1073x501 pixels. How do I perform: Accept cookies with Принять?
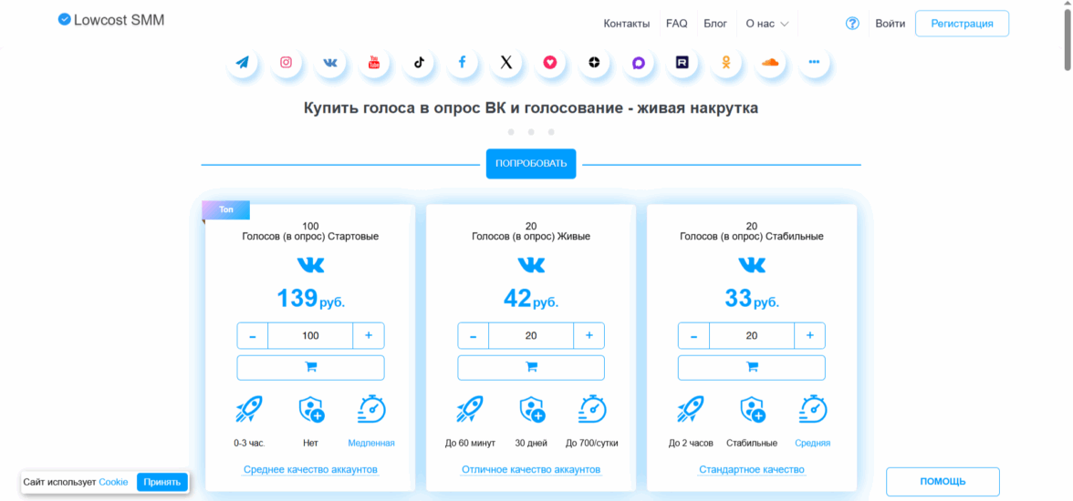click(162, 482)
